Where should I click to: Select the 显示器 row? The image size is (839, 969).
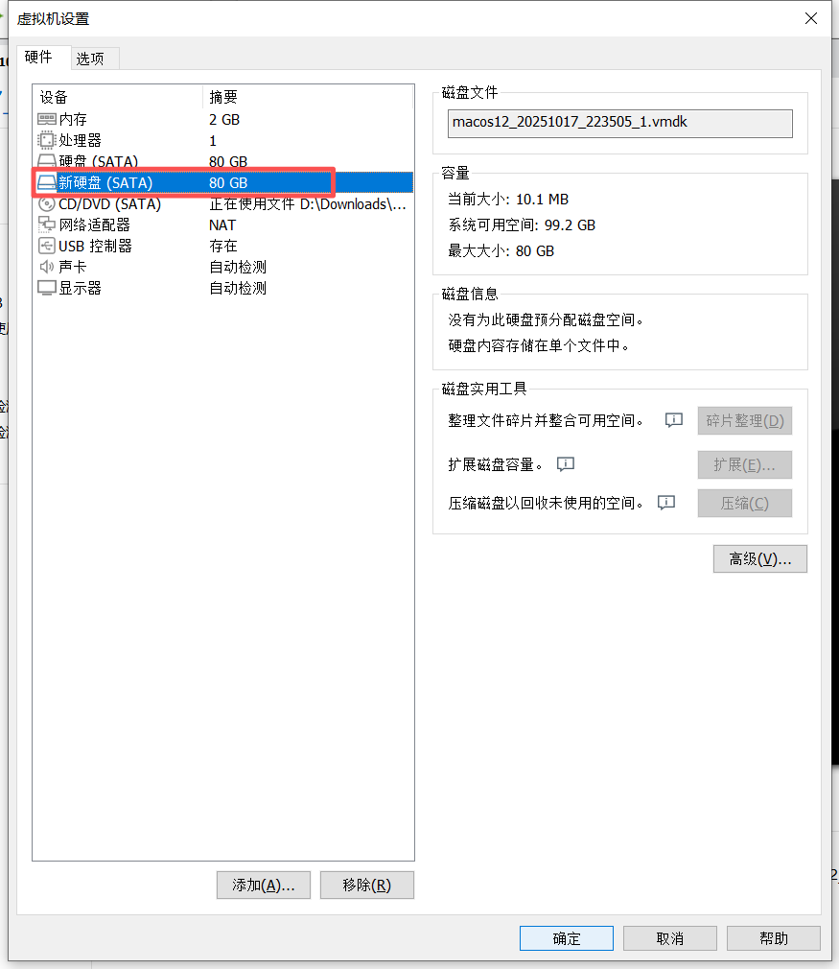pos(223,288)
